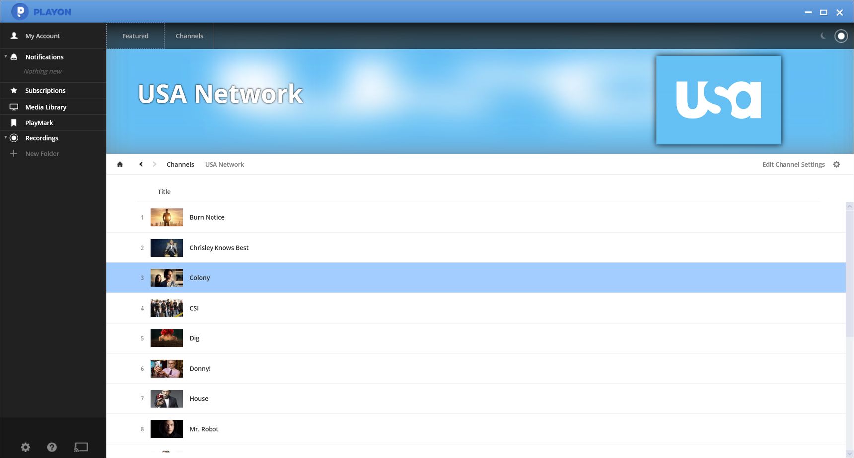Click the moon night mode icon
Image resolution: width=854 pixels, height=458 pixels.
(823, 36)
